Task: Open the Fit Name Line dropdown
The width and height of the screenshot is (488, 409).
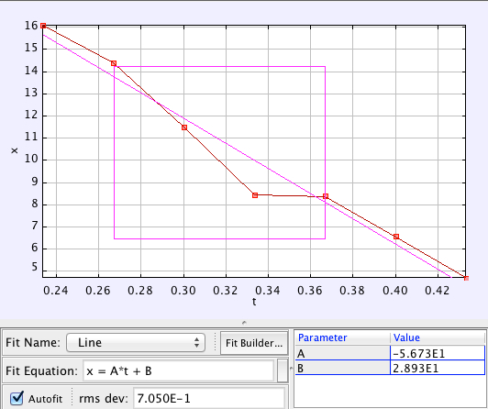Action: pos(136,343)
